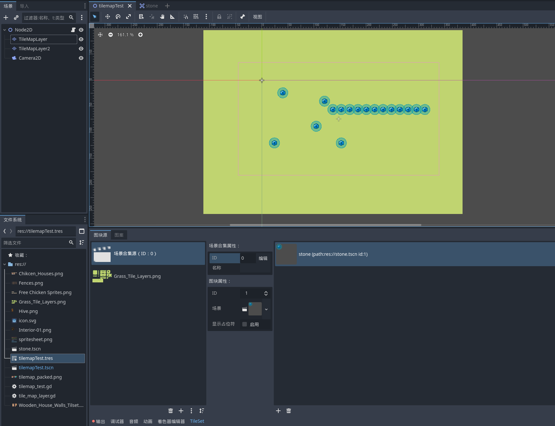The width and height of the screenshot is (555, 426).
Task: Select the Ruler measuring tool
Action: point(173,17)
